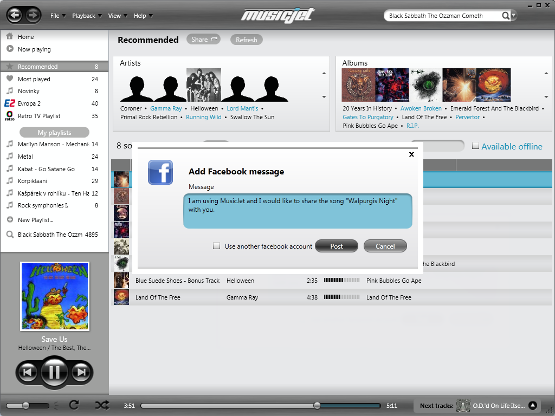555x416 pixels.
Task: Click the Most played heart icon
Action: click(10, 79)
